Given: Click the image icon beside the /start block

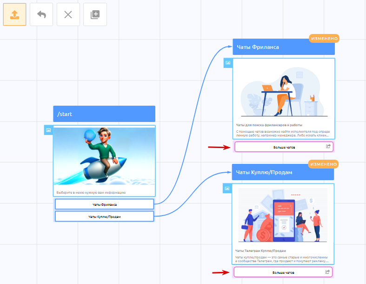Looking at the screenshot, I should pos(48,130).
